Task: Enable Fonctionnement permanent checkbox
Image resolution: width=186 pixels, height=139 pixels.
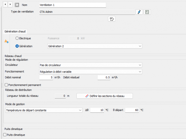Action: coord(6,85)
